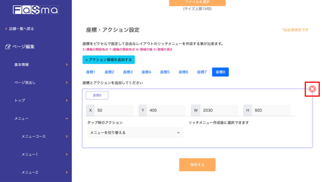The width and height of the screenshot is (323, 182).
Task: Switch to the 座標1 tab
Action: click(91, 72)
